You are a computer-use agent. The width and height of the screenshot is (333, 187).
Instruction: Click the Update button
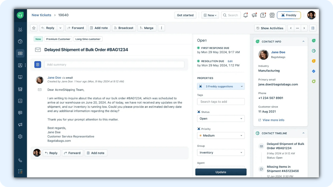pyautogui.click(x=221, y=172)
